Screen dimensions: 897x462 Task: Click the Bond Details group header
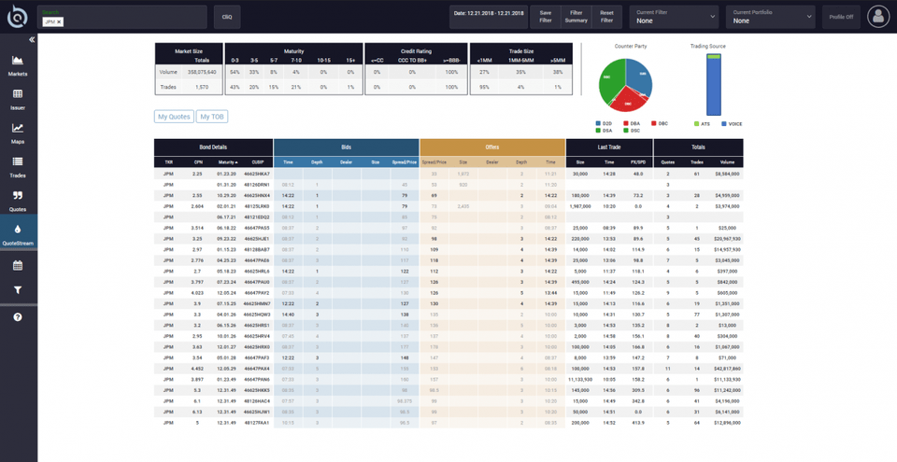pyautogui.click(x=213, y=147)
